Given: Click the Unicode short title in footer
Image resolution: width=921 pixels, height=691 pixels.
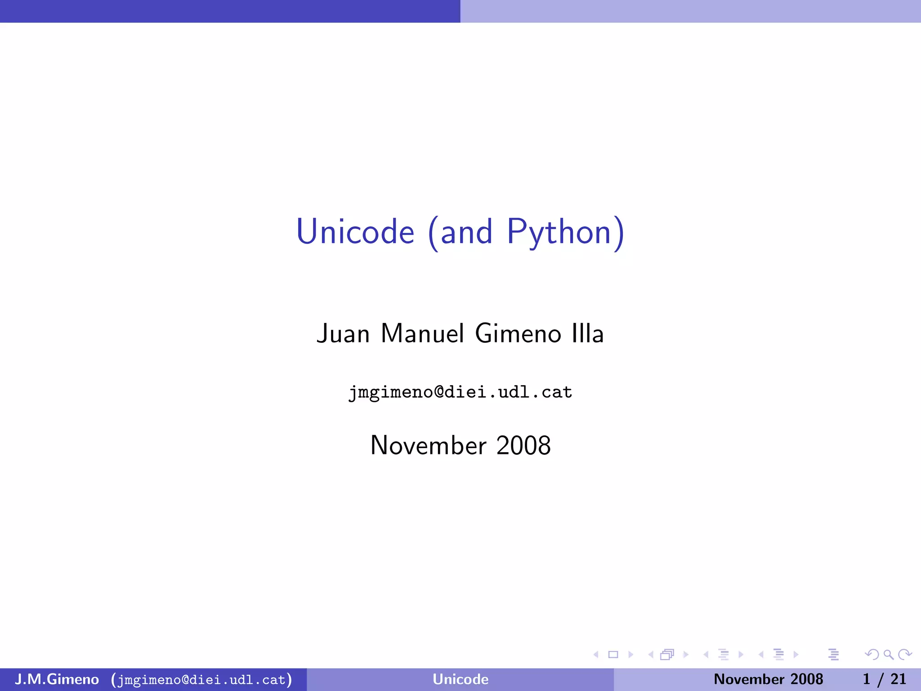Looking at the screenshot, I should (460, 679).
